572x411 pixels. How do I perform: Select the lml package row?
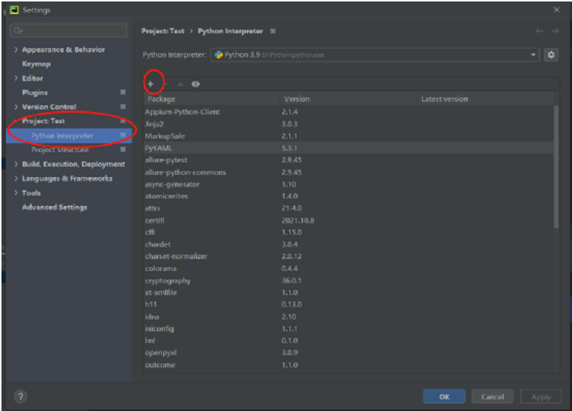tap(348, 340)
